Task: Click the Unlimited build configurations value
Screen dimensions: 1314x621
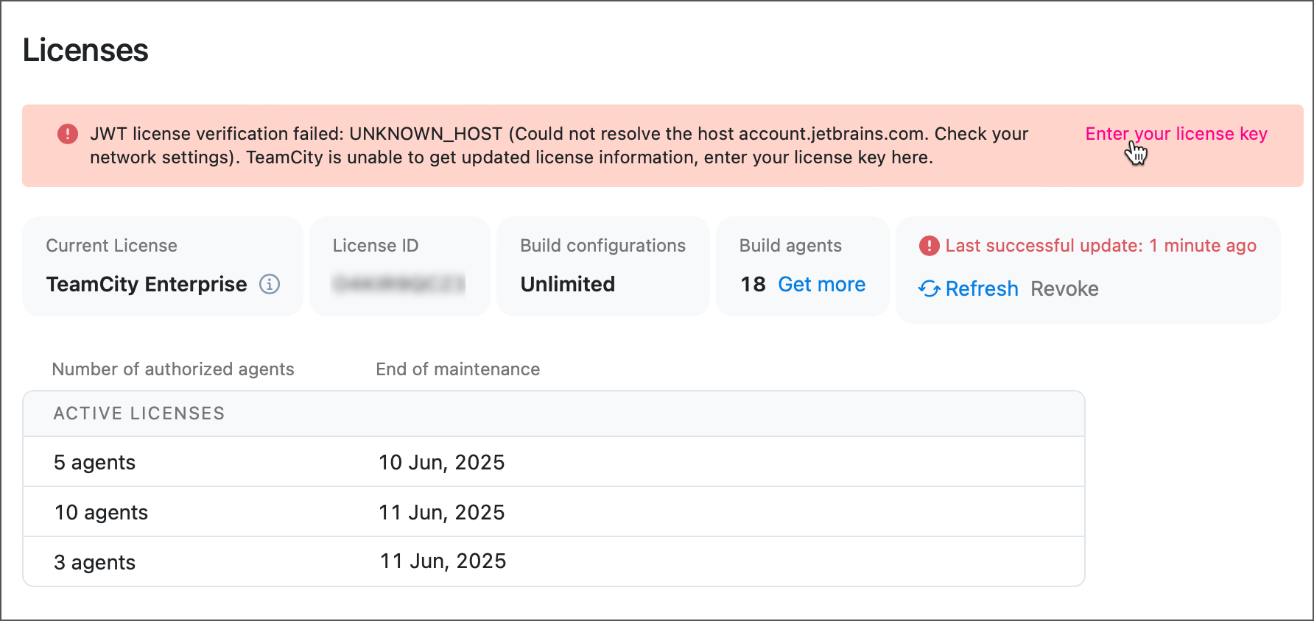Action: pos(567,284)
